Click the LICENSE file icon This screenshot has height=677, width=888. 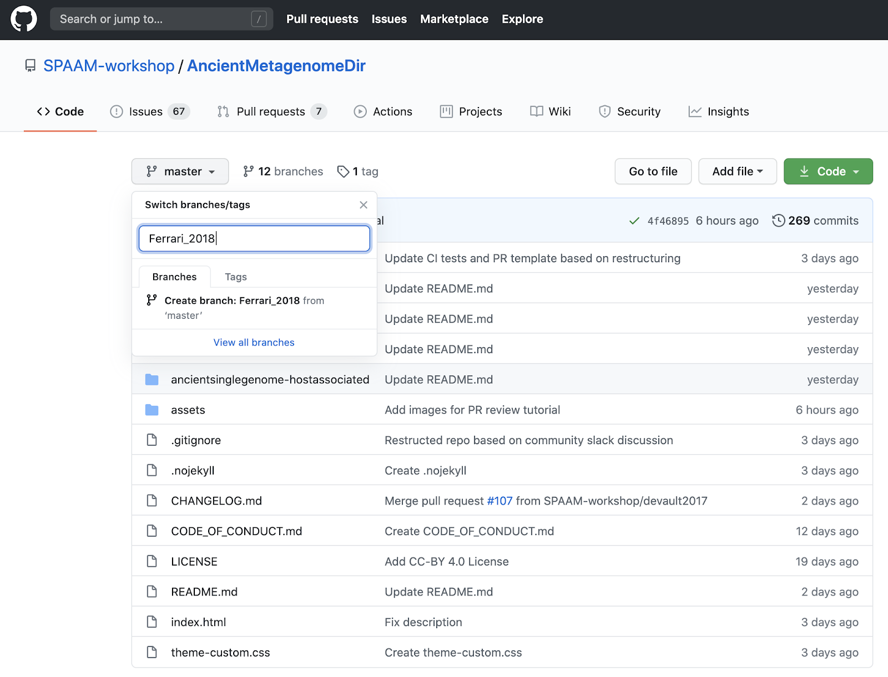click(x=152, y=562)
